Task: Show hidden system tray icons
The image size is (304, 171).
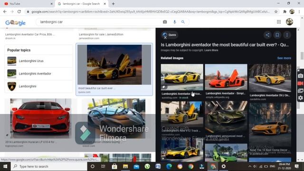Action: (x=250, y=166)
